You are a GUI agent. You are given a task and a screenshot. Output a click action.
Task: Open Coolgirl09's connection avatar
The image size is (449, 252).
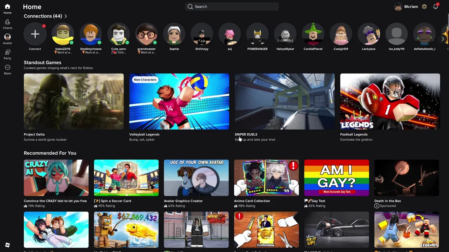pos(341,34)
